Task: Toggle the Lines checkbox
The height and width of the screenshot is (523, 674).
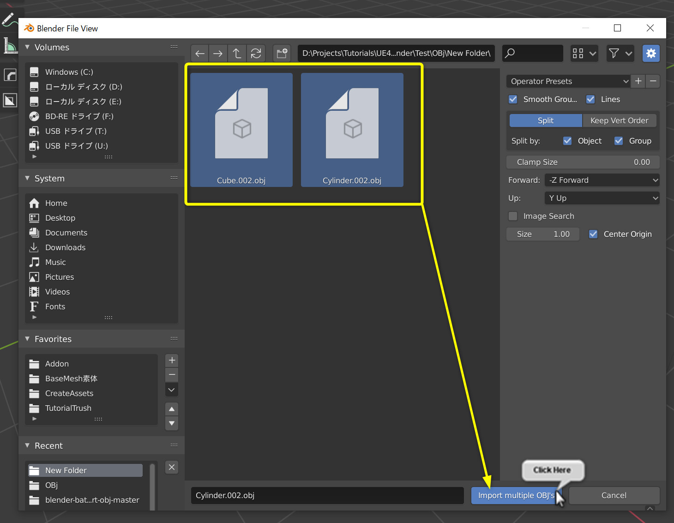Action: tap(590, 99)
